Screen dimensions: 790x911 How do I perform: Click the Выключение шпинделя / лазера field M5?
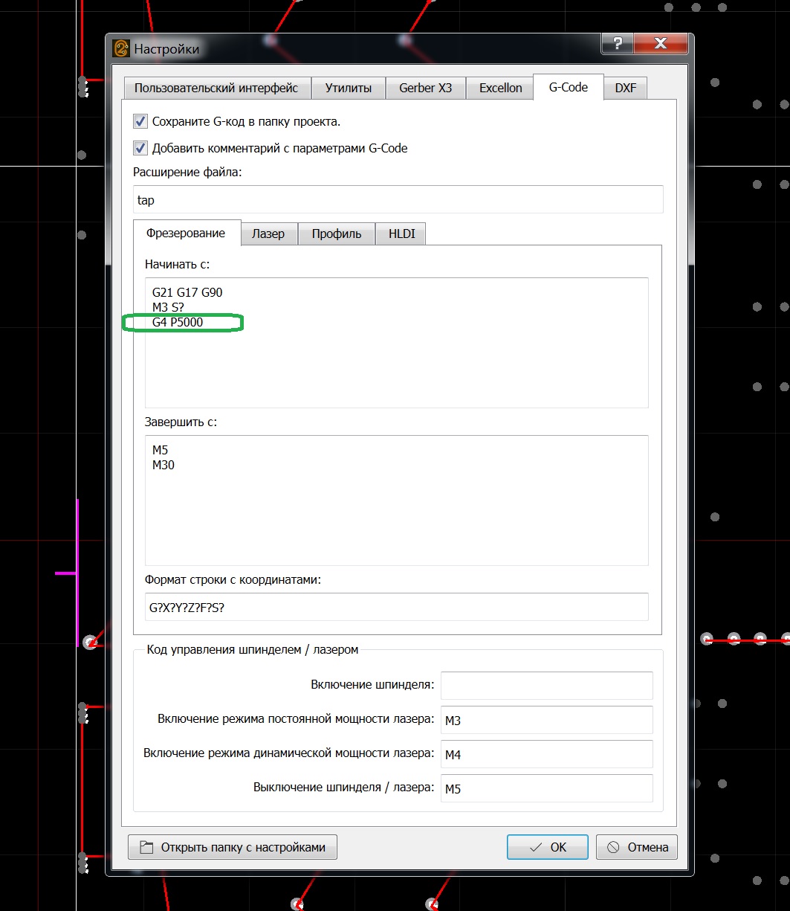546,788
